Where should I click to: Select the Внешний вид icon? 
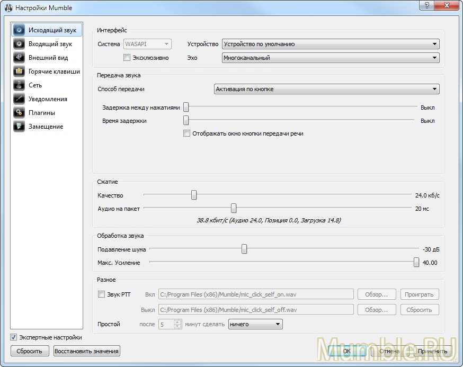[x=19, y=58]
